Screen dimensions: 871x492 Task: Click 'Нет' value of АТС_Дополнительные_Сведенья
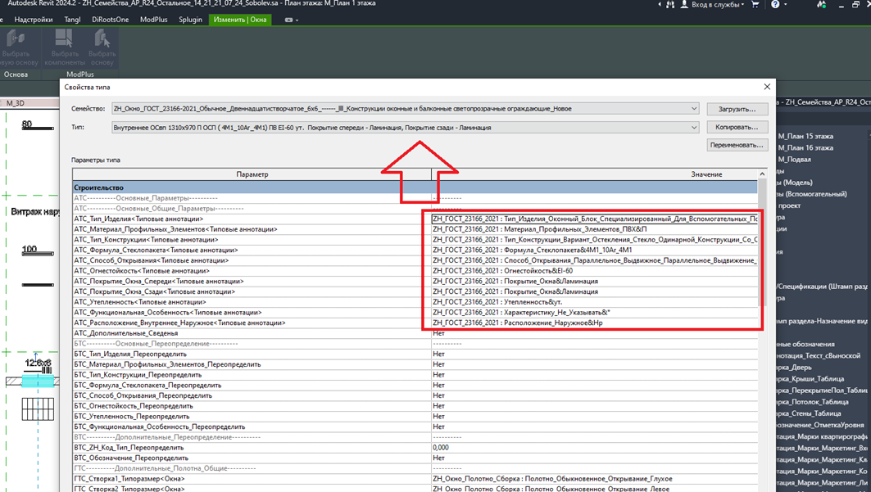[x=594, y=333]
